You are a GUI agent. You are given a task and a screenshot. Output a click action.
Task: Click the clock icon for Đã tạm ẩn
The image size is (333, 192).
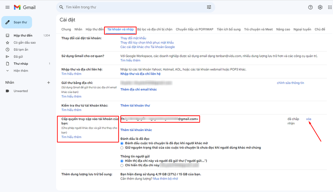tap(7, 49)
